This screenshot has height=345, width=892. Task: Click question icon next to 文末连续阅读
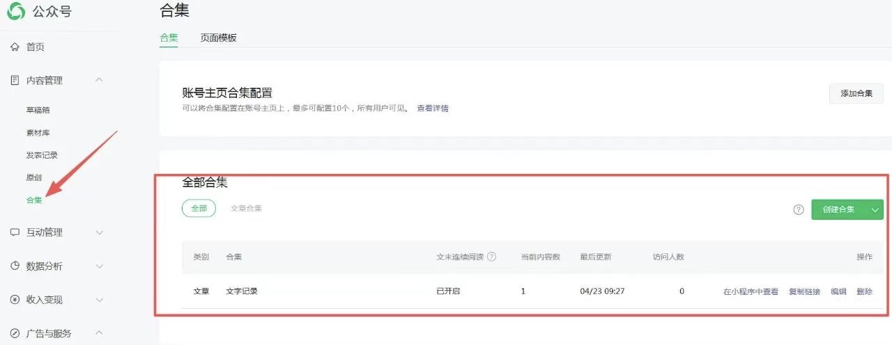pos(491,257)
